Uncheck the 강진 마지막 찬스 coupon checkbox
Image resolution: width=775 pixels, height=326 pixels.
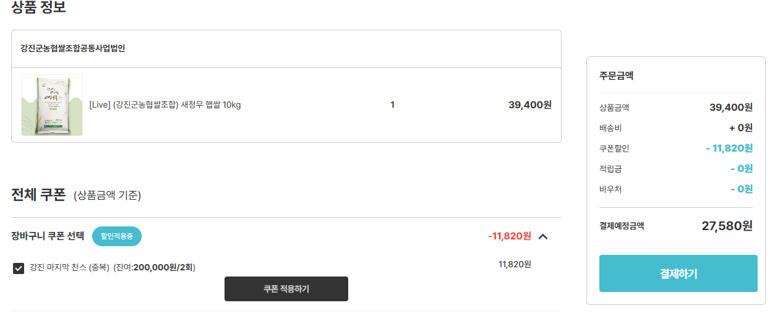click(19, 268)
